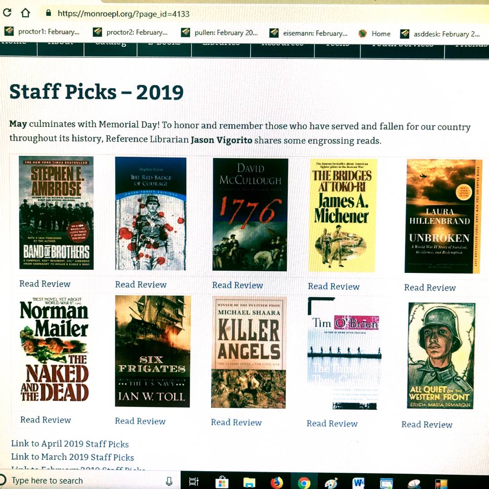This screenshot has width=489, height=489.
Task: Click the Task View taskbar icon
Action: coord(194,482)
